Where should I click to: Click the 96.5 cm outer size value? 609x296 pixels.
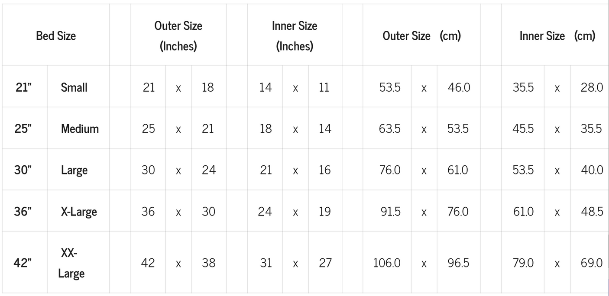(458, 263)
